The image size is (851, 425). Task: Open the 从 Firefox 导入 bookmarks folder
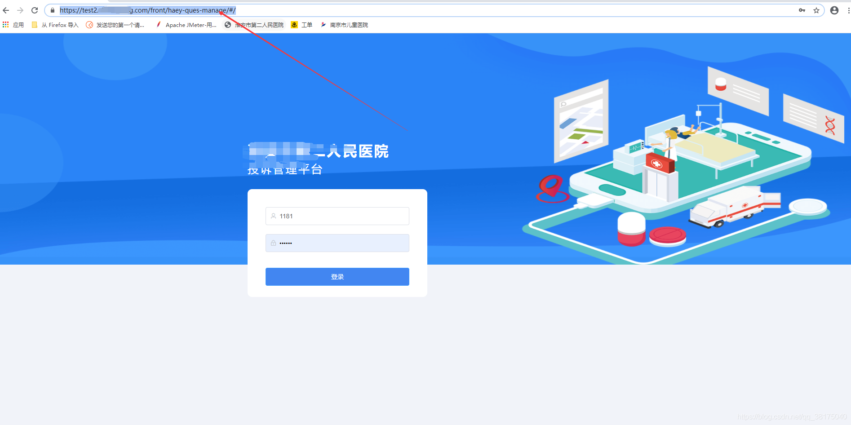tap(55, 25)
